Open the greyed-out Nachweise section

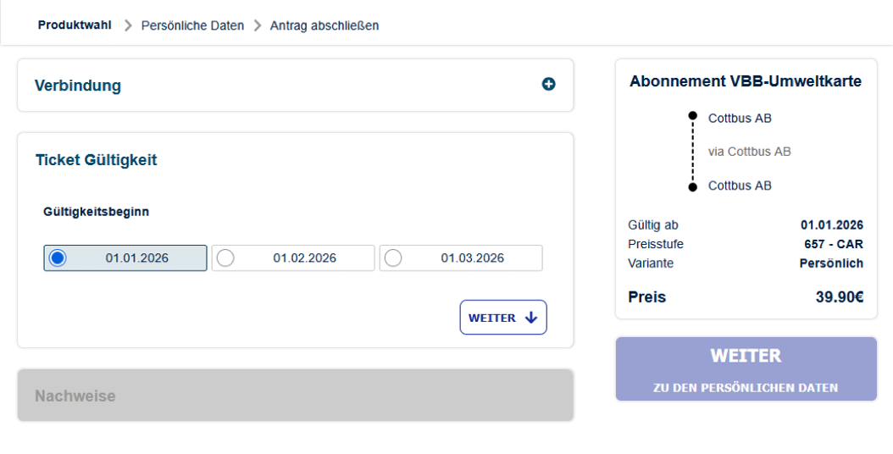(x=295, y=396)
